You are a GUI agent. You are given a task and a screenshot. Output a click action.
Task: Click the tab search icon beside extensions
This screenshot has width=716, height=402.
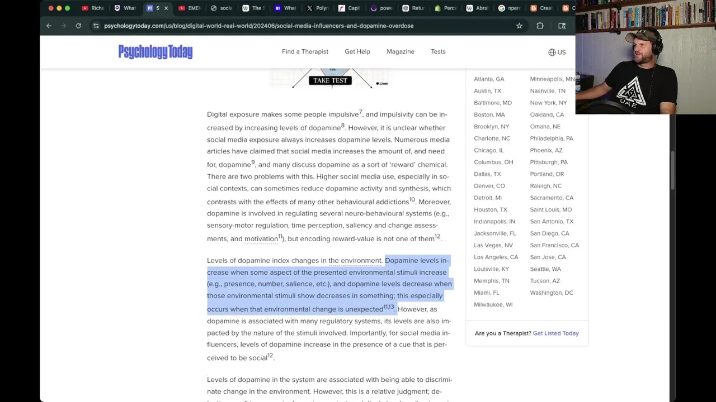[x=562, y=26]
